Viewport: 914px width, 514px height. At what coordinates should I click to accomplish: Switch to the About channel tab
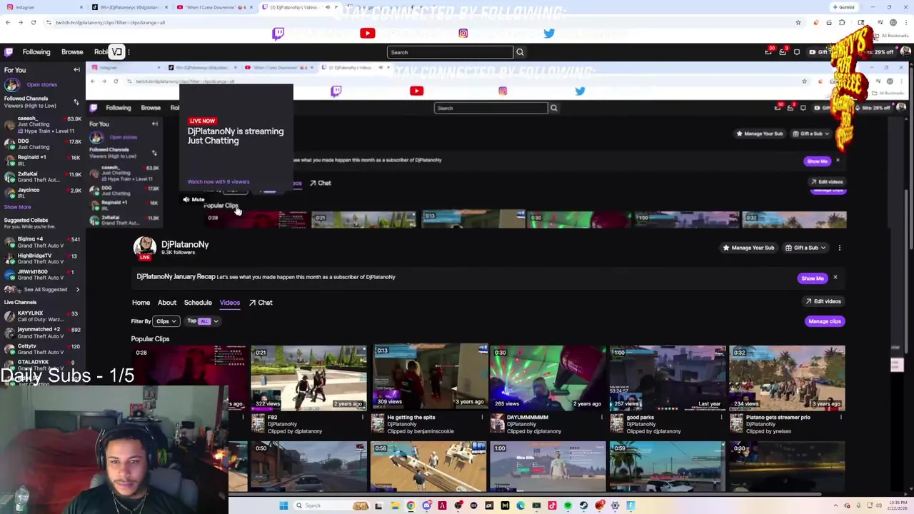[x=167, y=303]
